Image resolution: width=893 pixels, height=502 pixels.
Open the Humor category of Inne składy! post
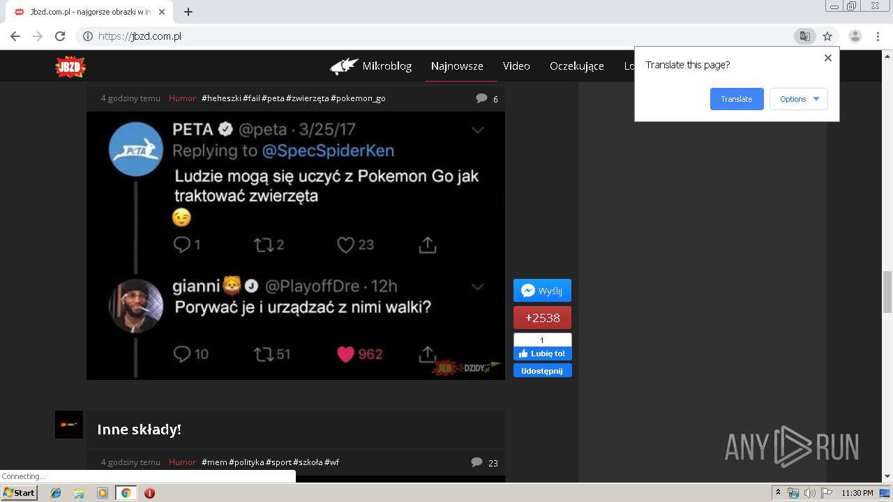coord(182,462)
